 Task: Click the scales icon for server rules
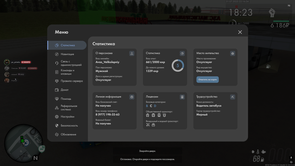pos(57,81)
